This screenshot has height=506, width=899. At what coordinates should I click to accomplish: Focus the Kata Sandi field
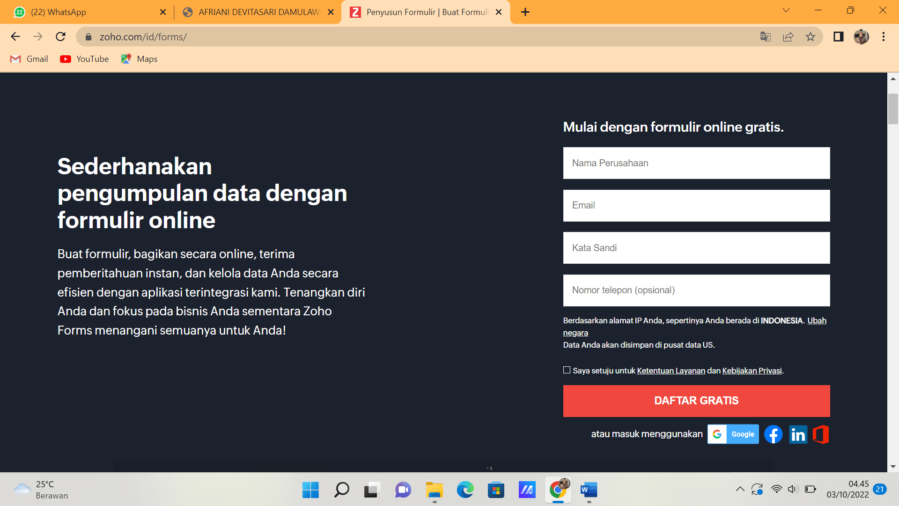pos(696,248)
